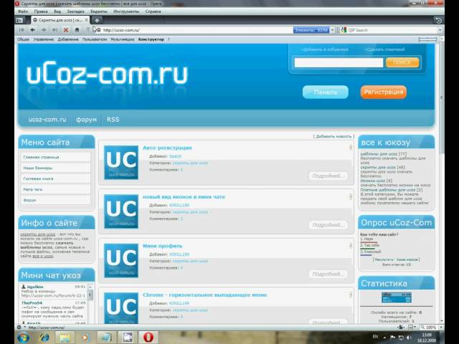
Task: Open the Авто регистрация article title
Action: pos(167,148)
